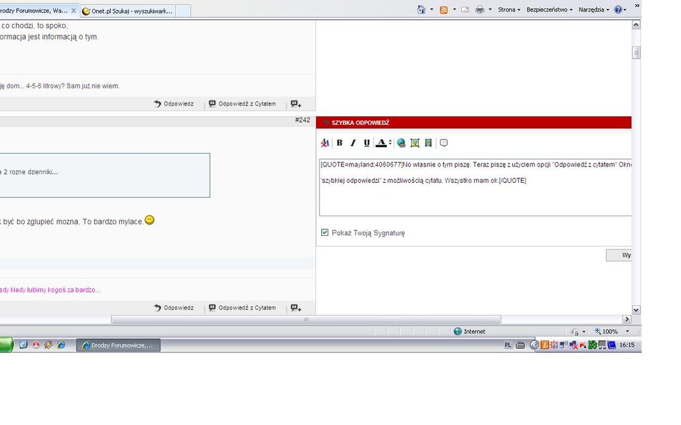Toggle multi-quote on post #242
This screenshot has height=425, width=681.
pos(296,308)
